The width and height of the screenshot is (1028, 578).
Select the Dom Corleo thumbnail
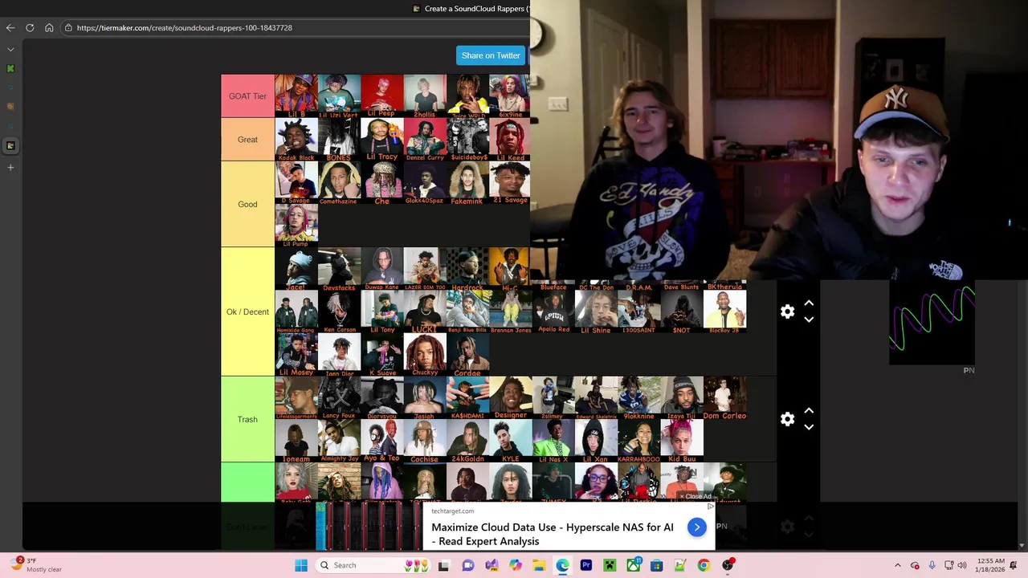(724, 397)
